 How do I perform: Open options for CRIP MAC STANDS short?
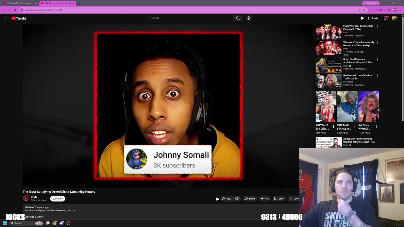pos(355,126)
